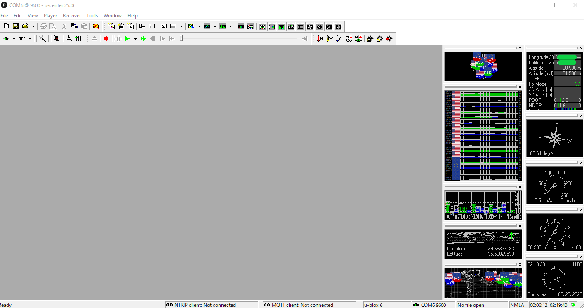Click the Save file icon
The width and height of the screenshot is (584, 308).
tap(16, 26)
